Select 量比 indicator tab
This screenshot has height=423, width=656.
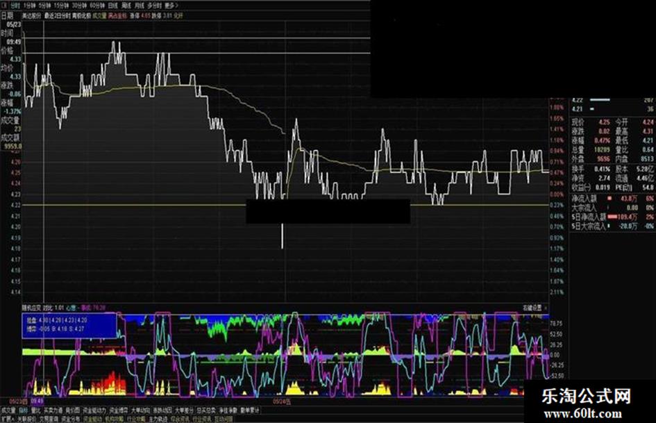click(36, 410)
